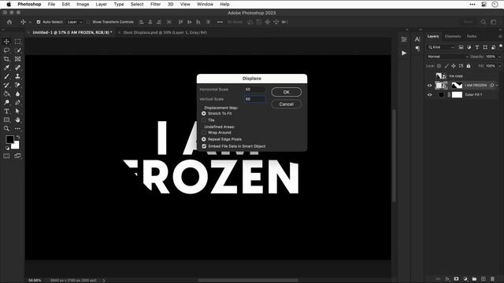Open the Edit Toolbar ellipsis in the toolbox

point(17,128)
